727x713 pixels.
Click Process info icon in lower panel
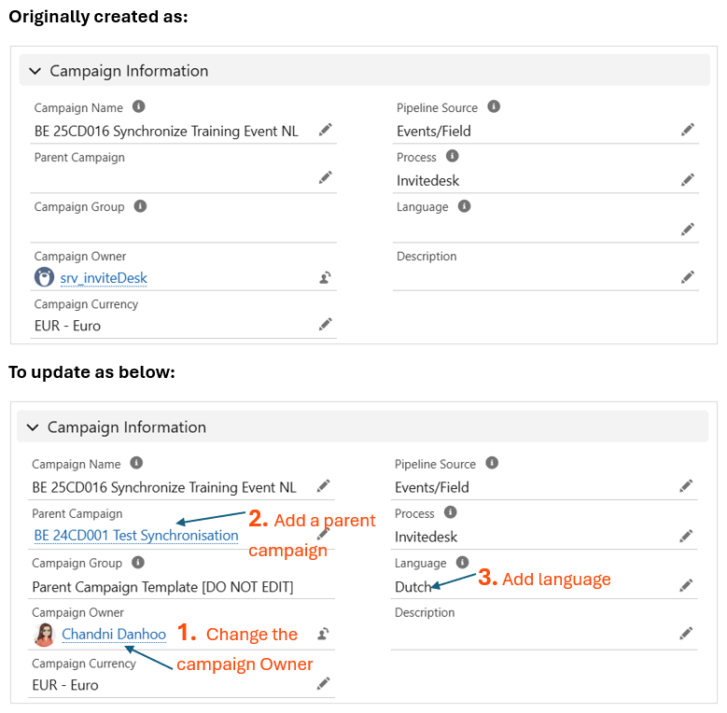point(451,512)
